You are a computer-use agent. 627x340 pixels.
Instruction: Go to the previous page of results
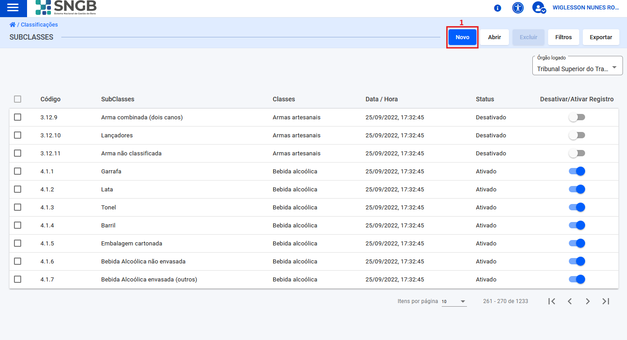point(570,301)
